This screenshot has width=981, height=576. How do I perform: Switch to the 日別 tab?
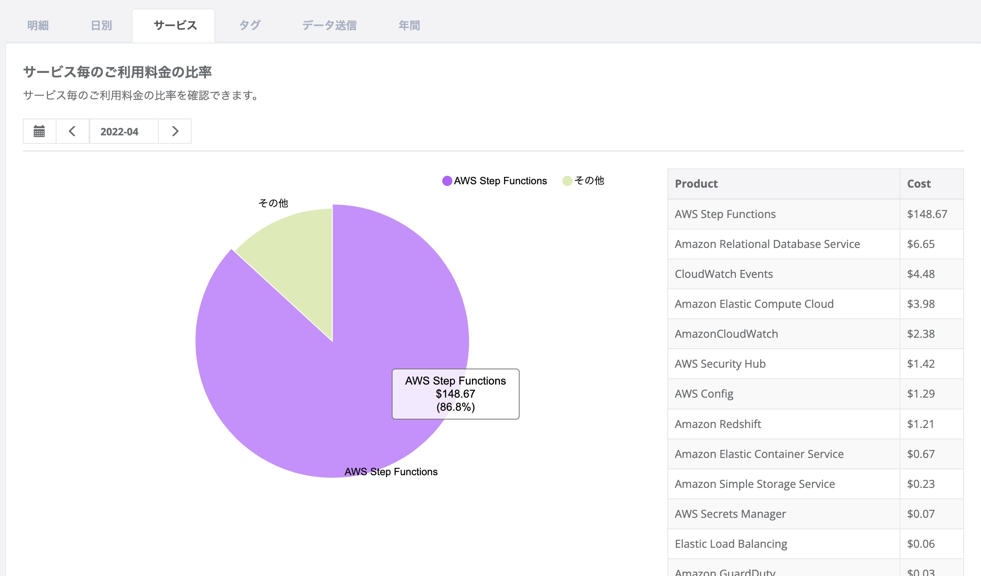[101, 25]
